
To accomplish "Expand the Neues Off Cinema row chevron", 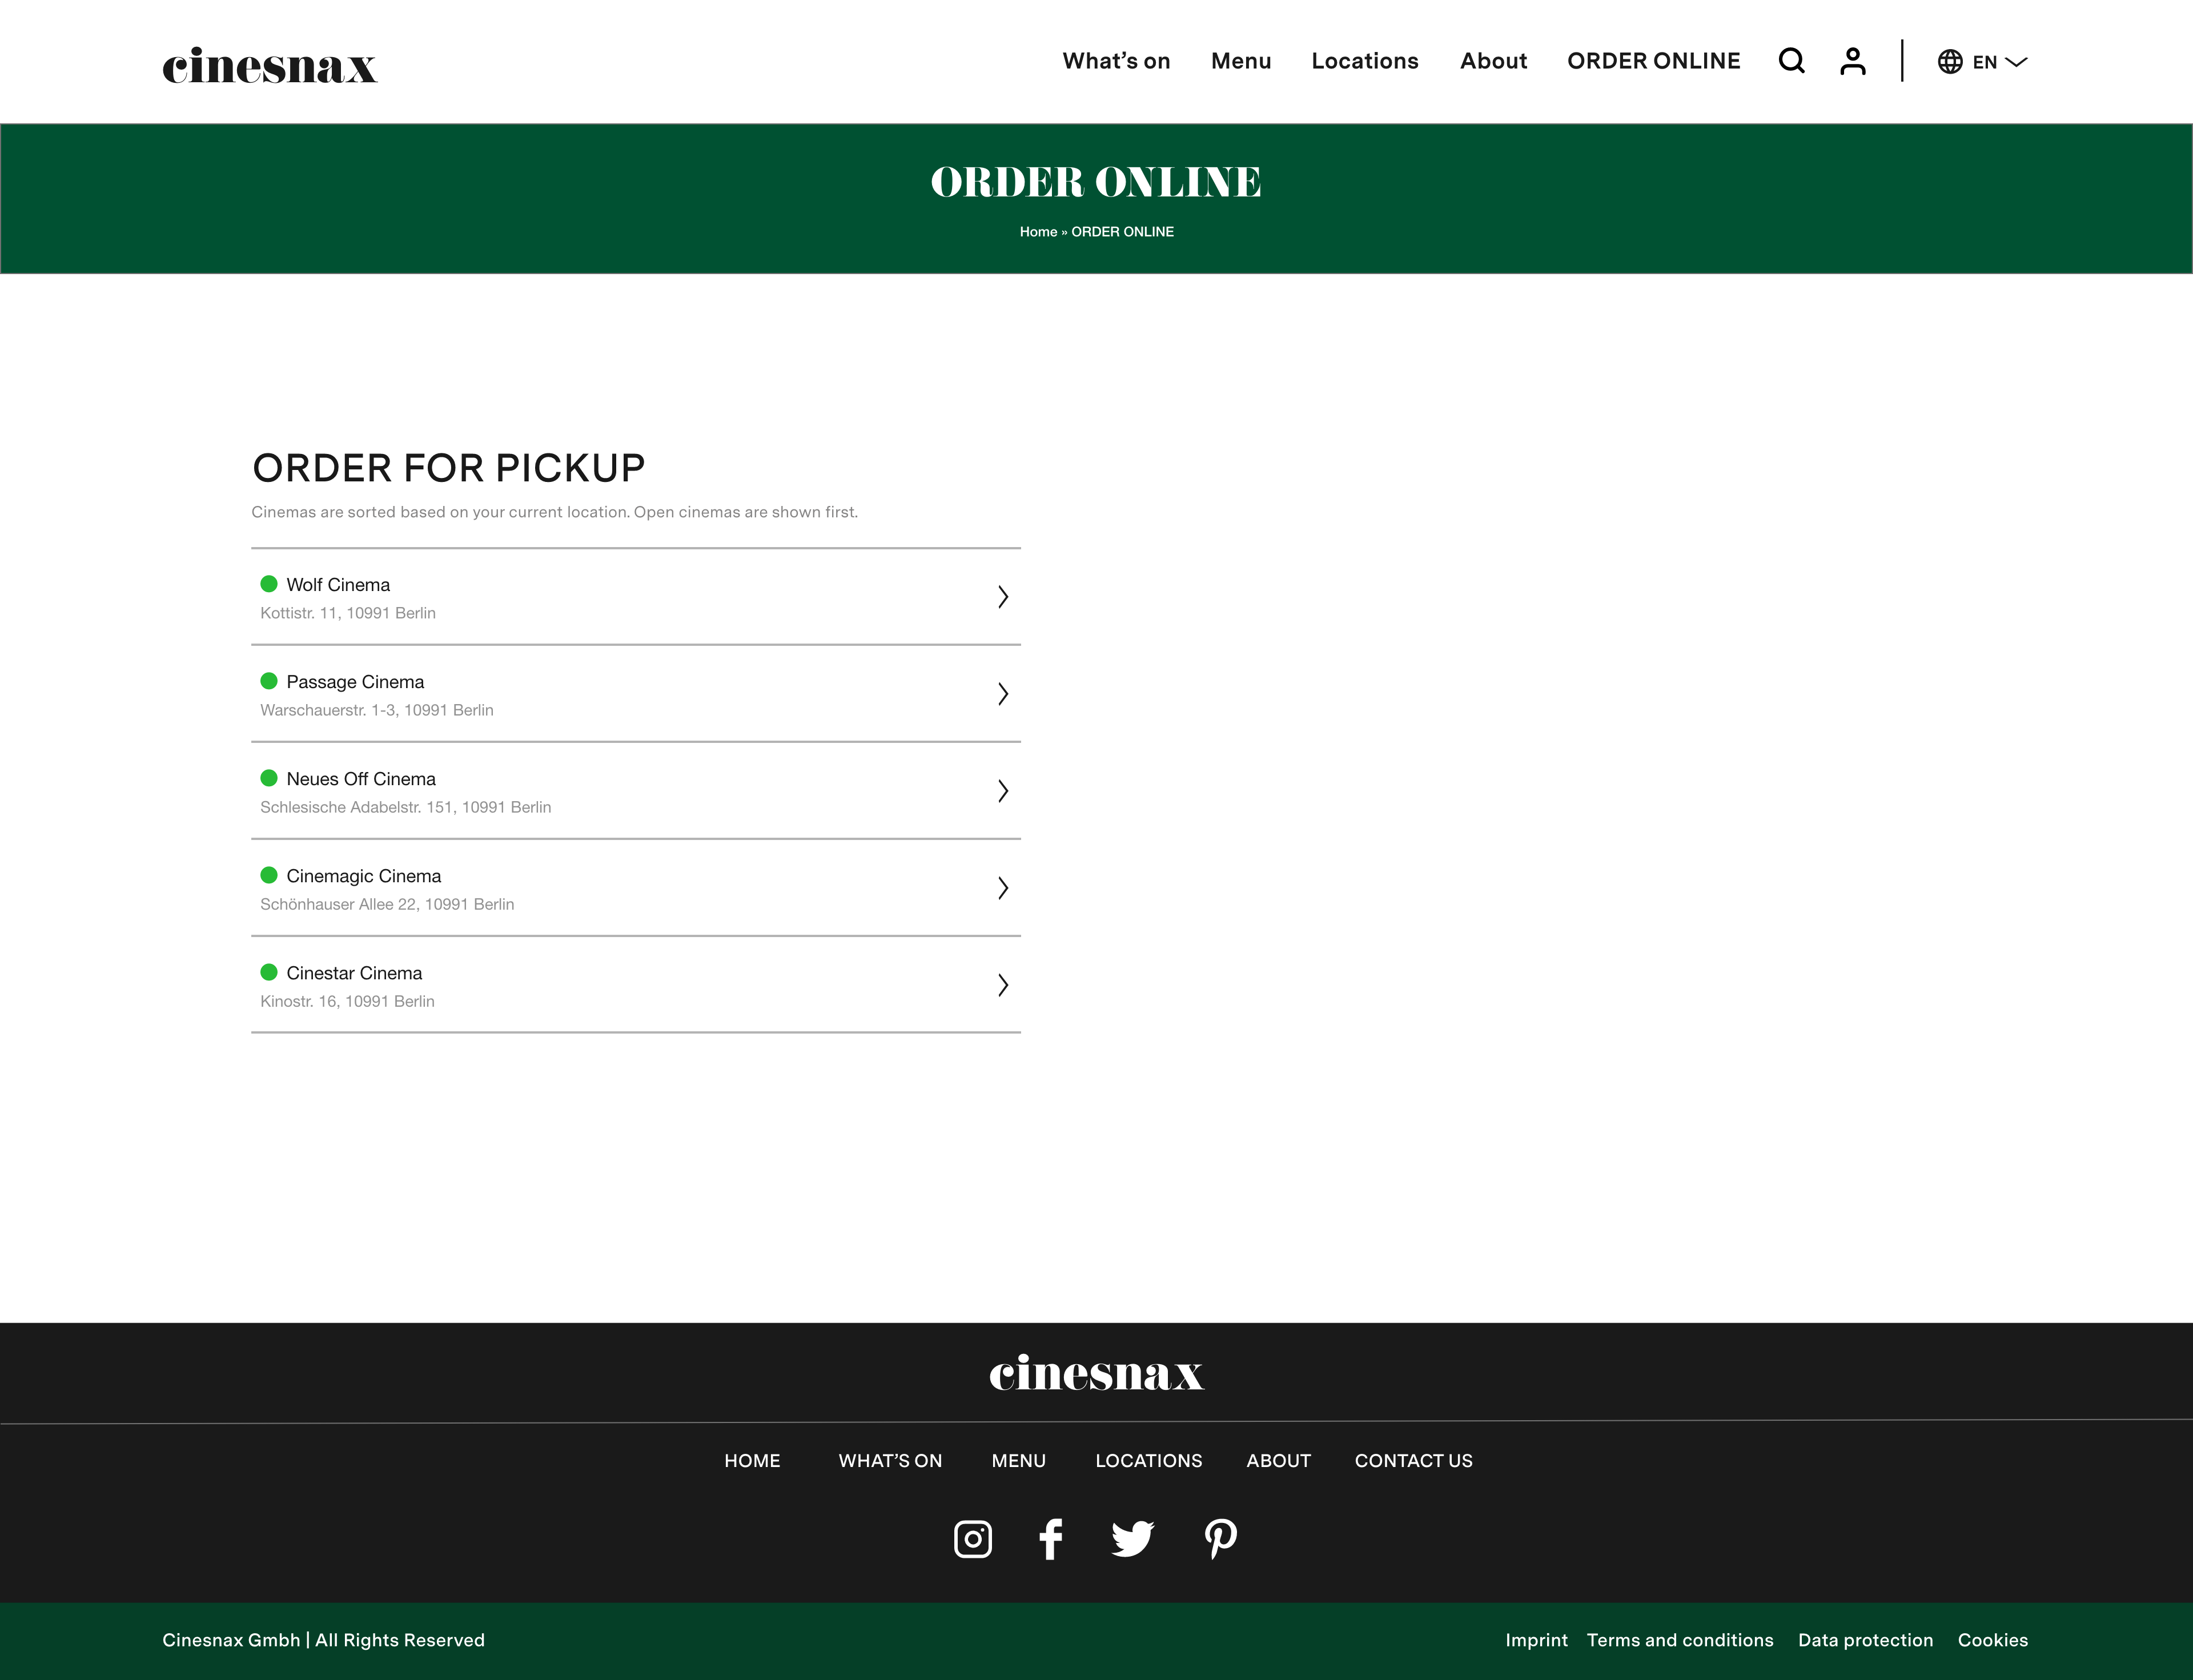I will (1003, 791).
